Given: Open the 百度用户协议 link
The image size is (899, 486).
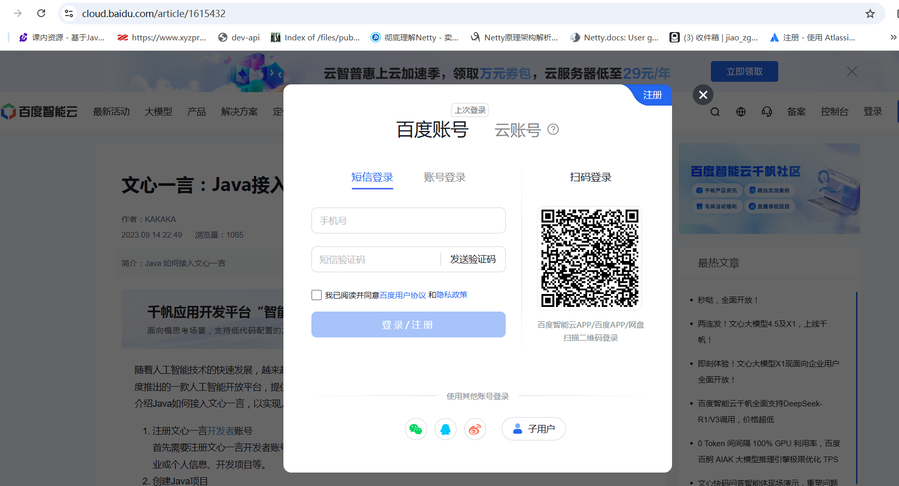Looking at the screenshot, I should (x=403, y=295).
